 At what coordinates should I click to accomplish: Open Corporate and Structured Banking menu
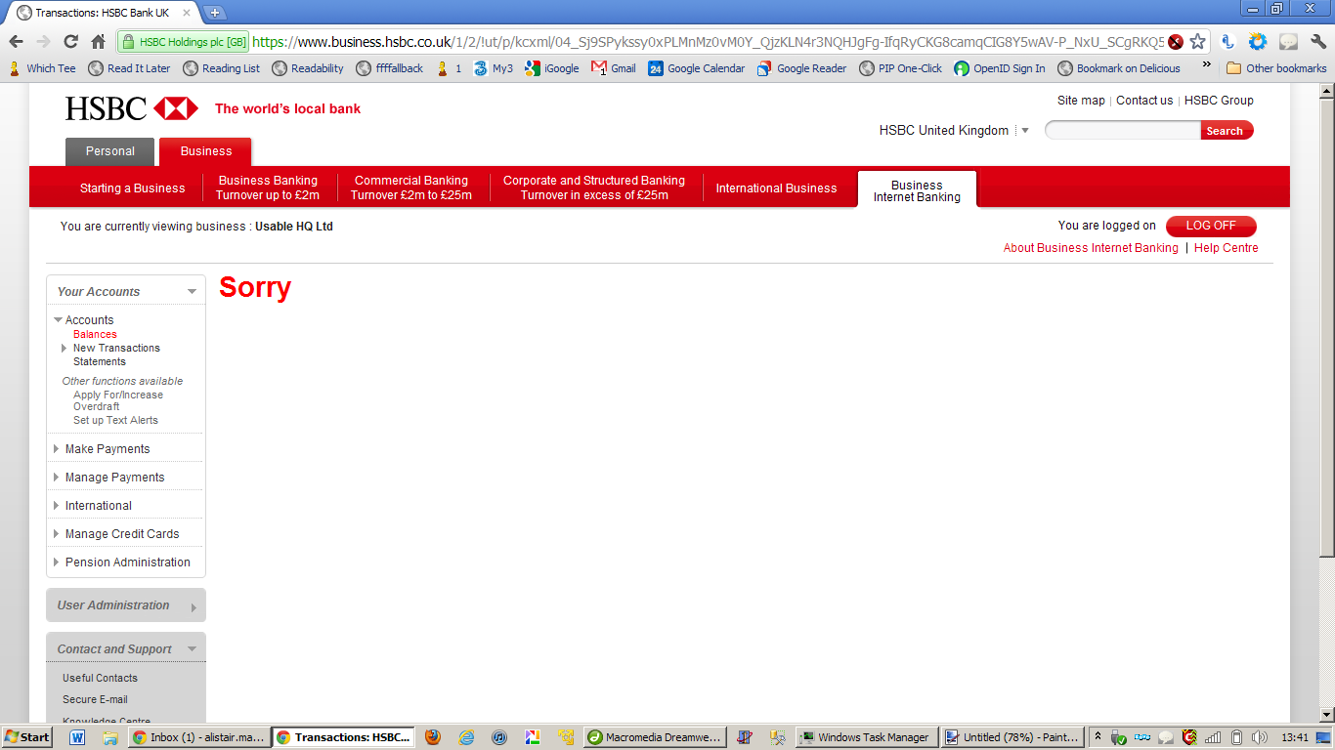pyautogui.click(x=594, y=187)
